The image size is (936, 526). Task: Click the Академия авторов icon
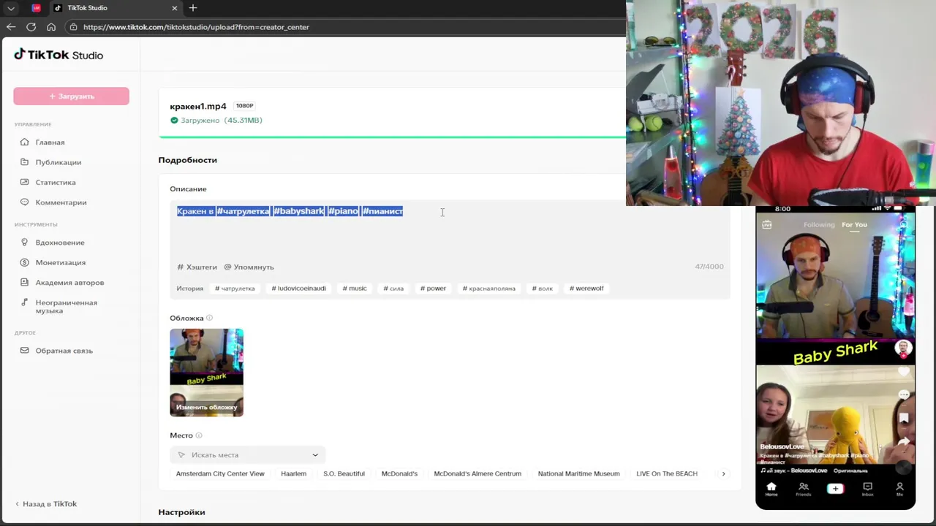pos(25,282)
